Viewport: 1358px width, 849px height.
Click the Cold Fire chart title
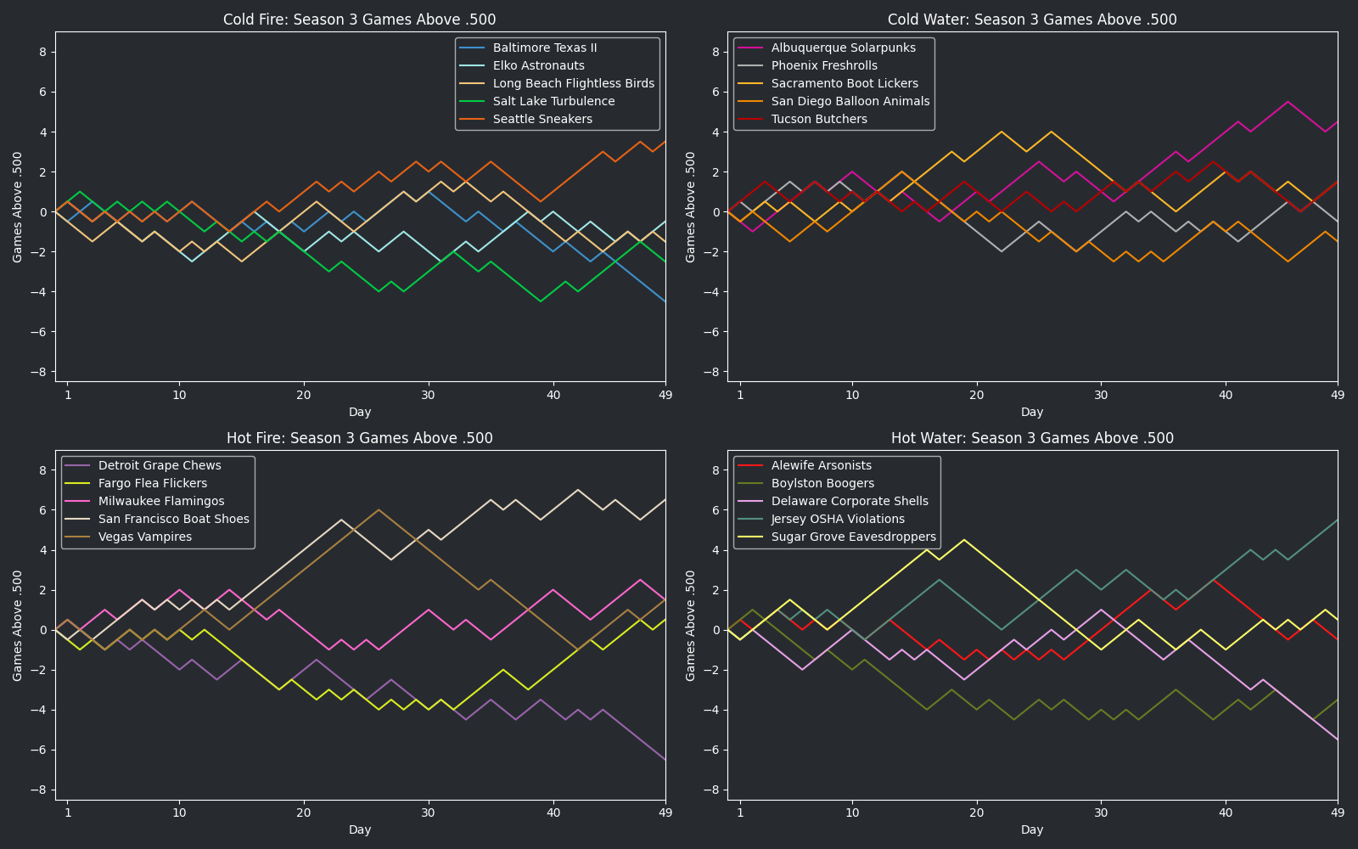pos(360,20)
